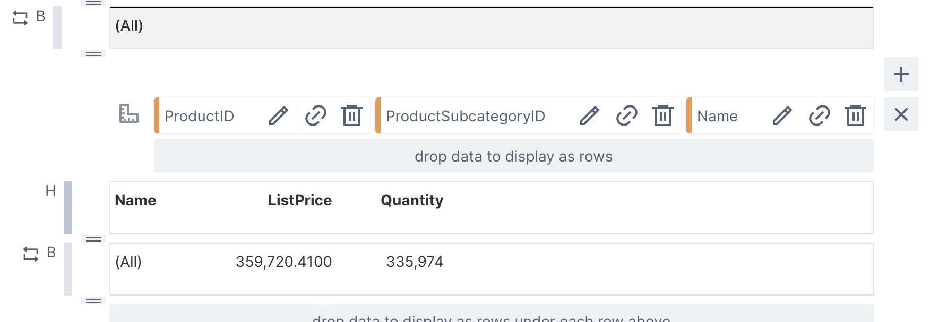This screenshot has width=930, height=322.
Task: Edit the ProductSubcategoryID field with pencil icon
Action: click(589, 115)
